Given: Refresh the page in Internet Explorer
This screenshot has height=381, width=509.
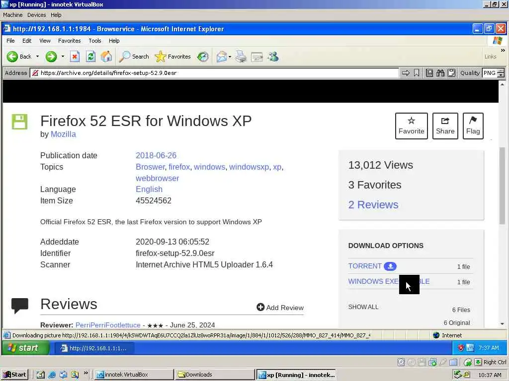Looking at the screenshot, I should pyautogui.click(x=90, y=57).
